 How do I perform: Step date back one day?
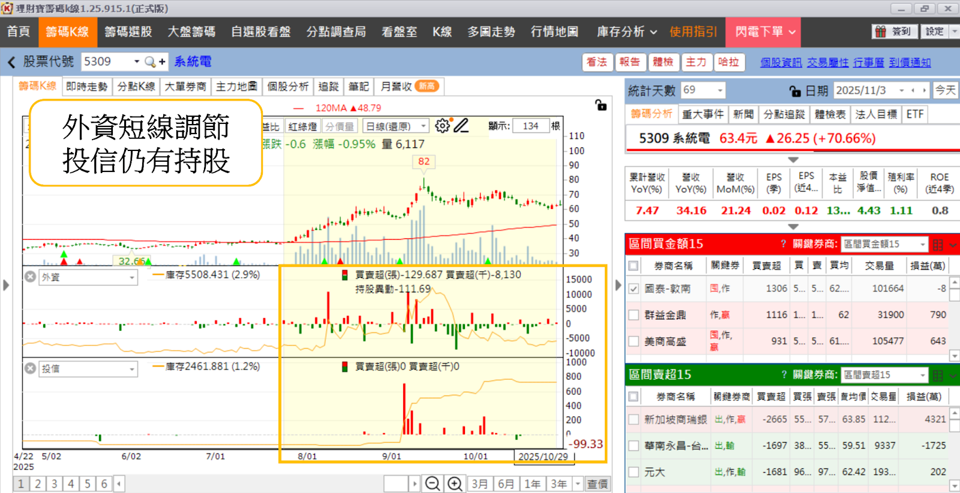pos(913,90)
